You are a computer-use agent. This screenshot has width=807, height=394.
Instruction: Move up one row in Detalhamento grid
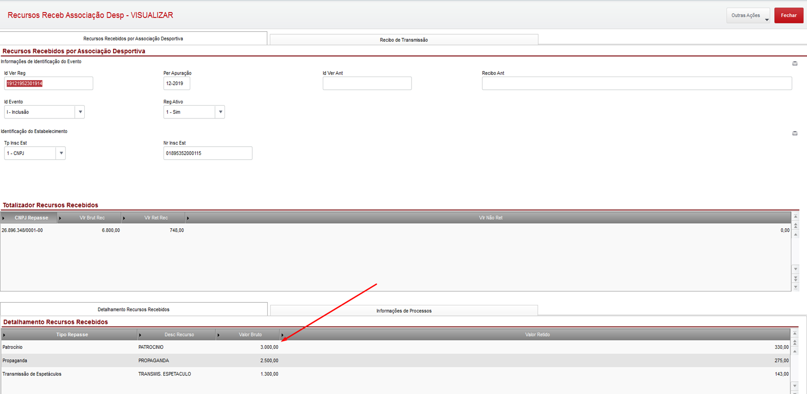[794, 351]
